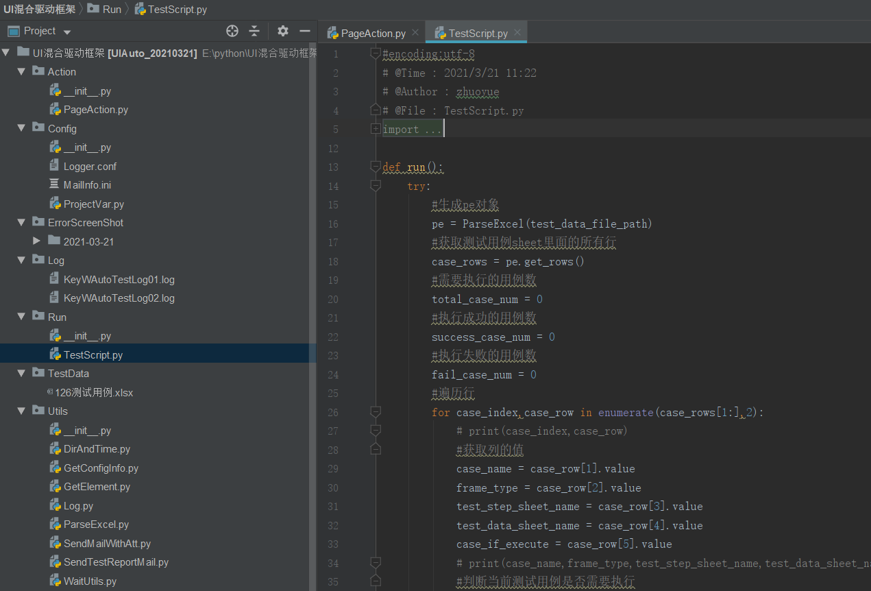Click the Project panel vertical scrollbar
The width and height of the screenshot is (871, 591).
[x=313, y=316]
